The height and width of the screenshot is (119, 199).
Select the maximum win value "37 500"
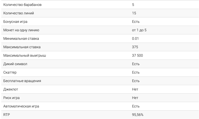(x=137, y=55)
